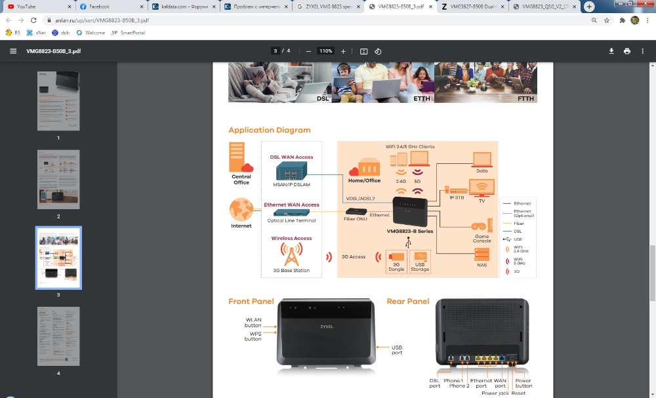Zoom in with the plus button
The height and width of the screenshot is (398, 656).
343,51
